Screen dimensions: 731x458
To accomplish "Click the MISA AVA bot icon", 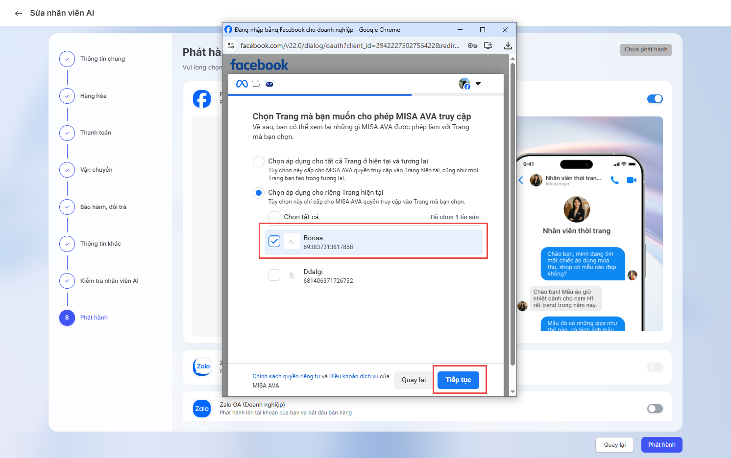I will coord(269,84).
